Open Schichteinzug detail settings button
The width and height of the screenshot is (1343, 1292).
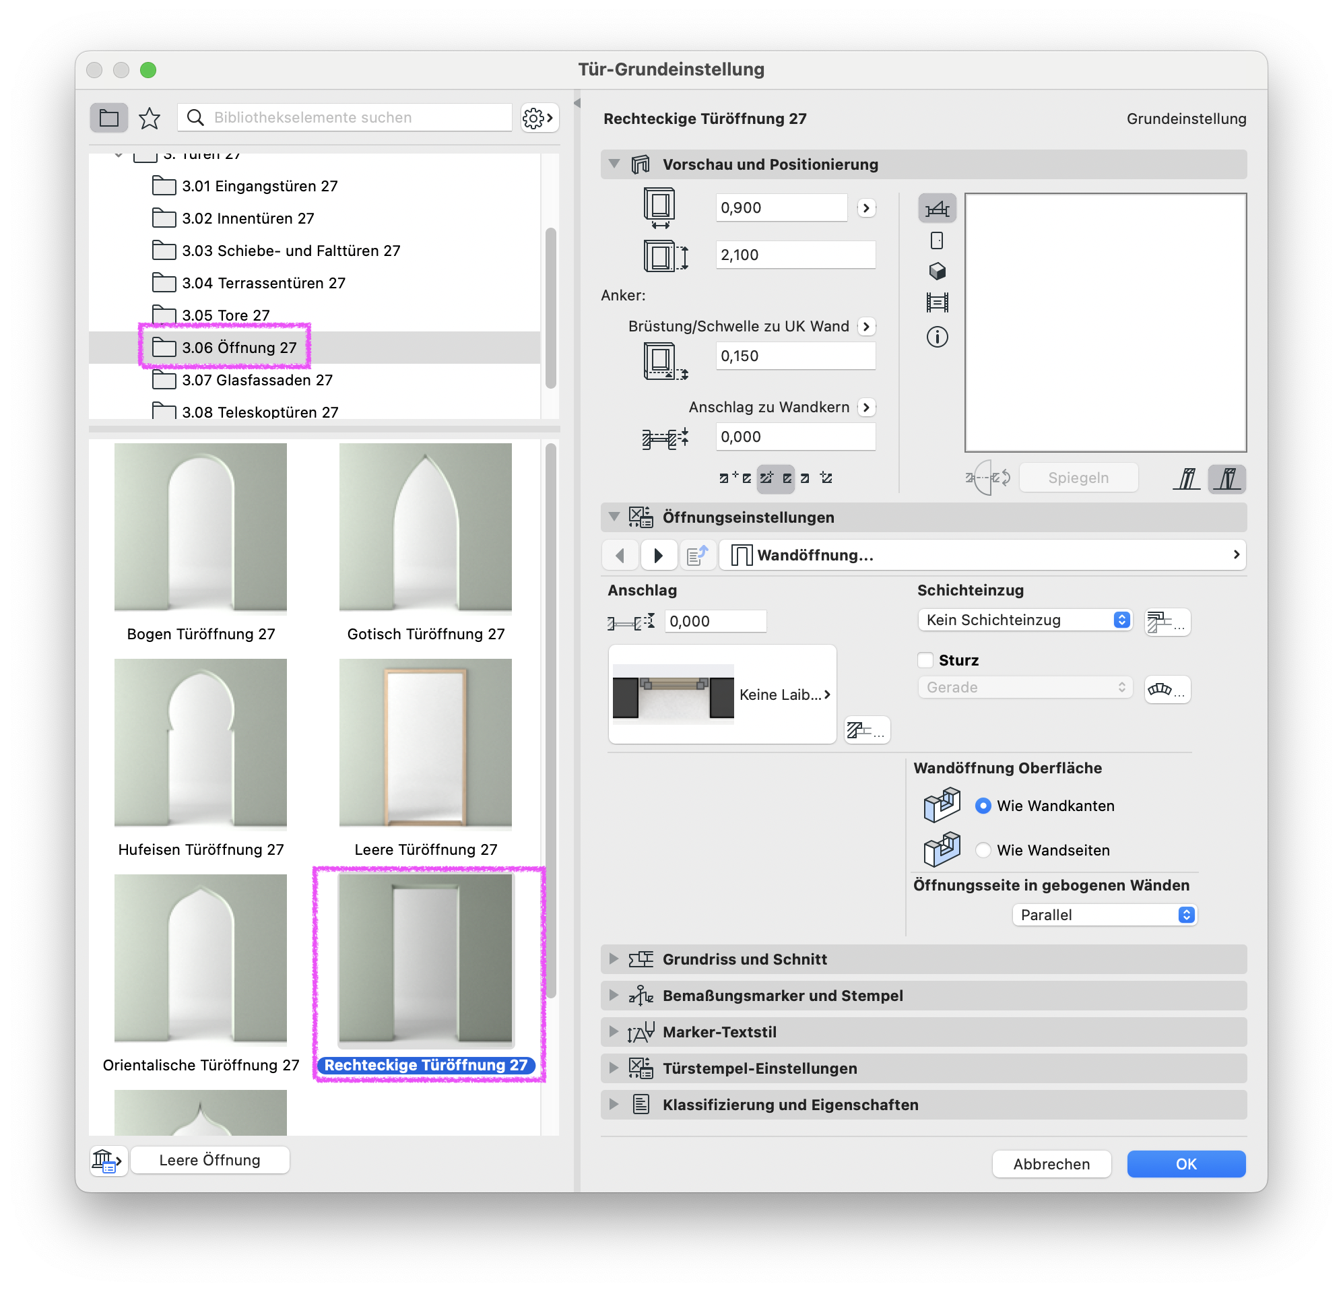pos(1167,622)
